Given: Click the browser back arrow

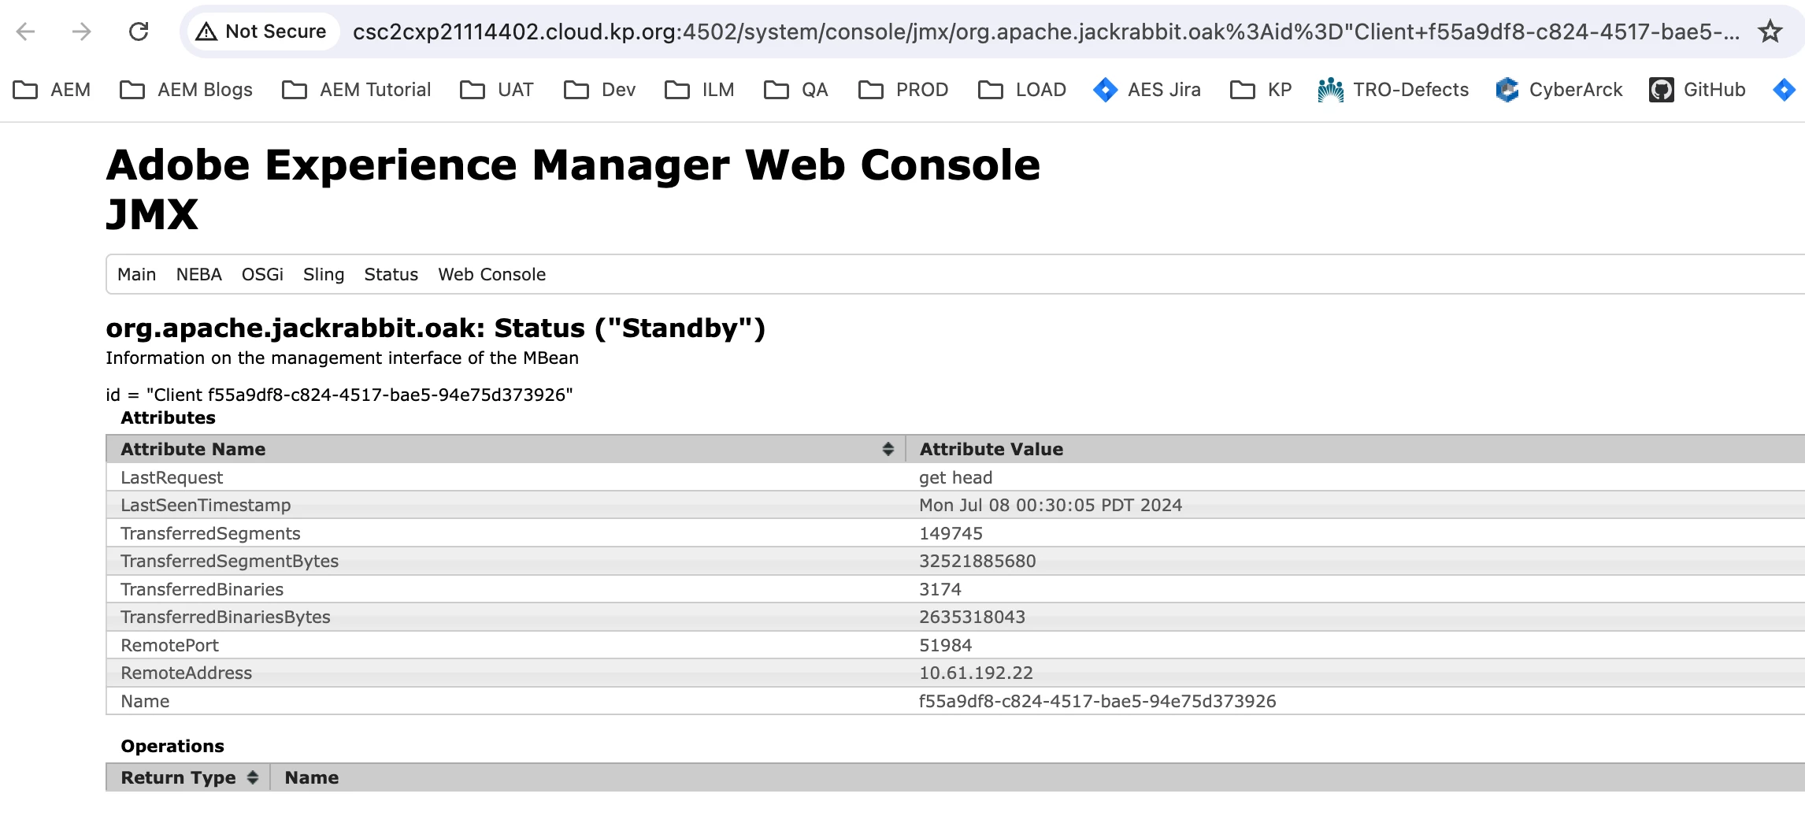Looking at the screenshot, I should (x=26, y=32).
